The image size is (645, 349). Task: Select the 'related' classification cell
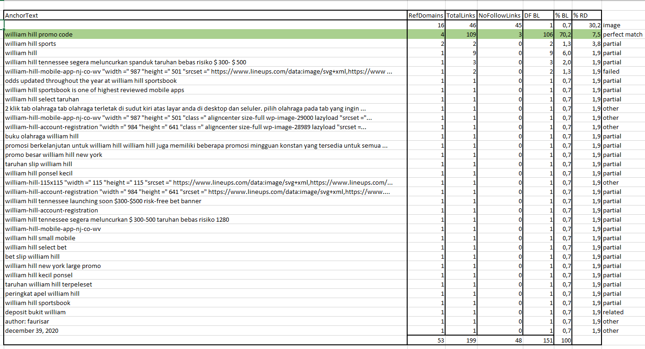click(x=613, y=312)
